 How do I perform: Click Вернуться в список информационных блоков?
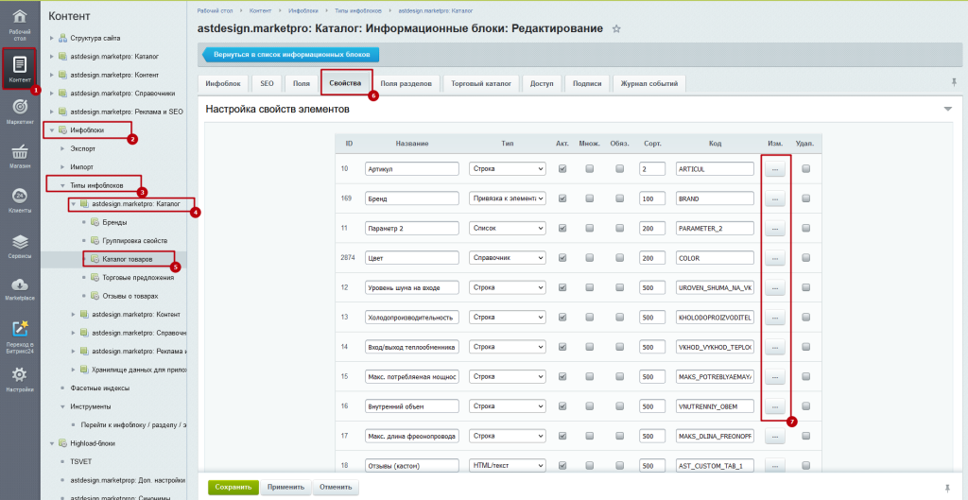pos(291,54)
